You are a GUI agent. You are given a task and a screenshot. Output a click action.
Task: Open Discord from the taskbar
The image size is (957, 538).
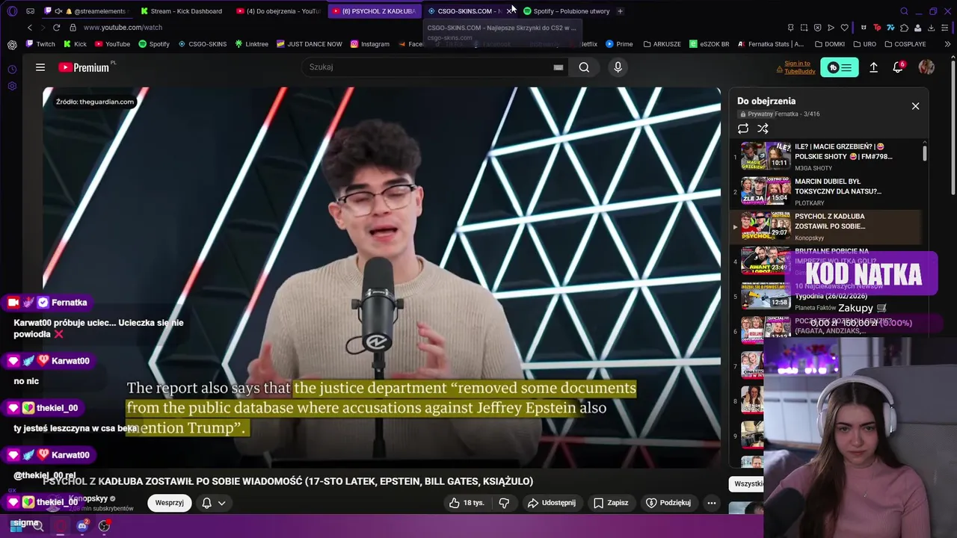82,526
